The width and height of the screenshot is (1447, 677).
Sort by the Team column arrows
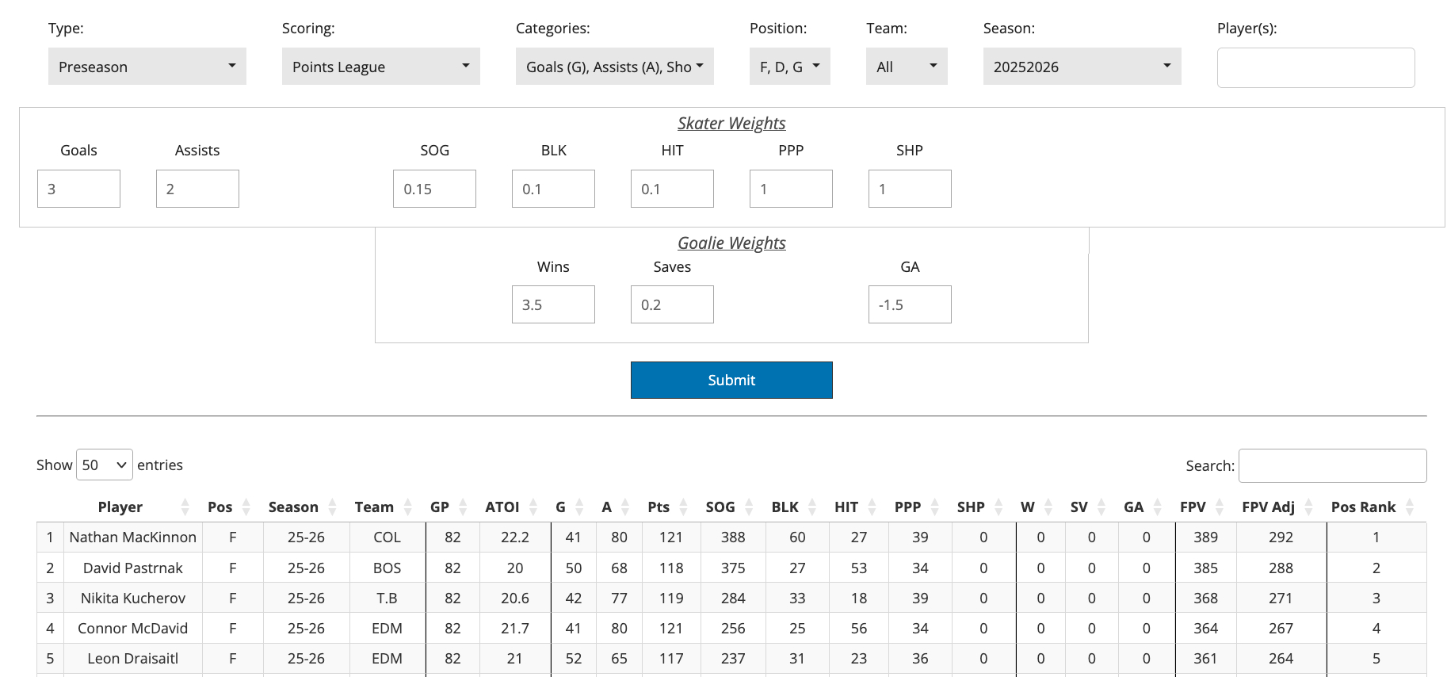[x=407, y=507]
